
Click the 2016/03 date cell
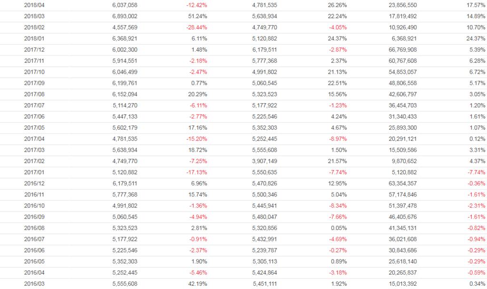pos(33,284)
